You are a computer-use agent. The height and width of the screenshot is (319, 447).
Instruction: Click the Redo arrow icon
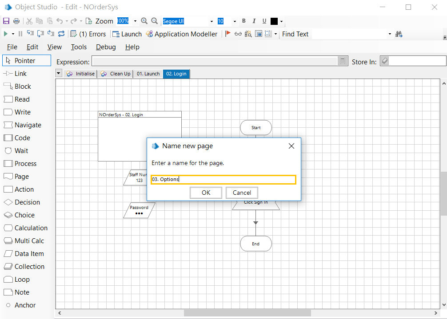(74, 21)
